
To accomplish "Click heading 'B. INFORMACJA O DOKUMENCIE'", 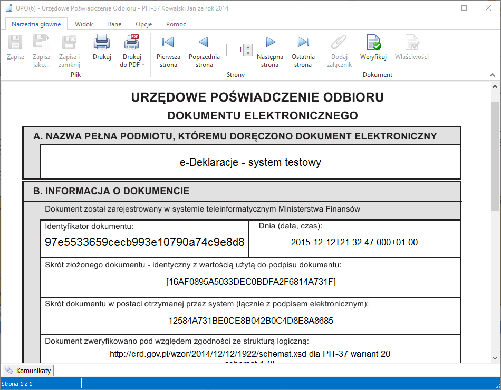I will 111,191.
